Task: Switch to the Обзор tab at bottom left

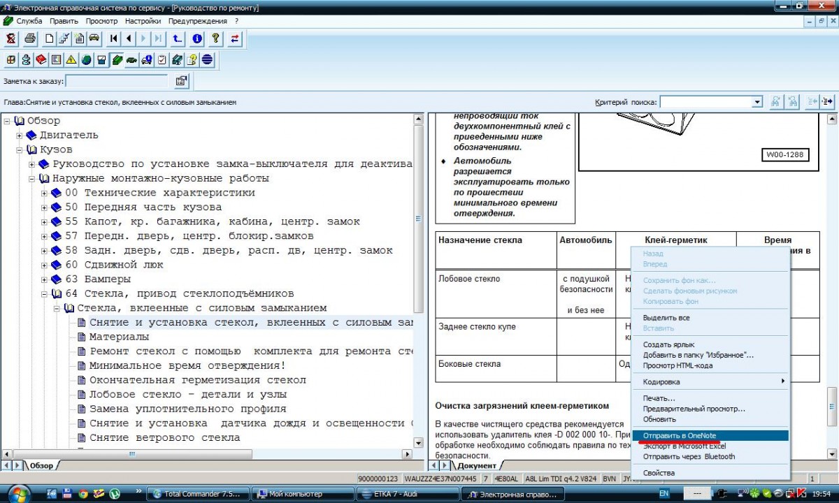Action: (43, 465)
